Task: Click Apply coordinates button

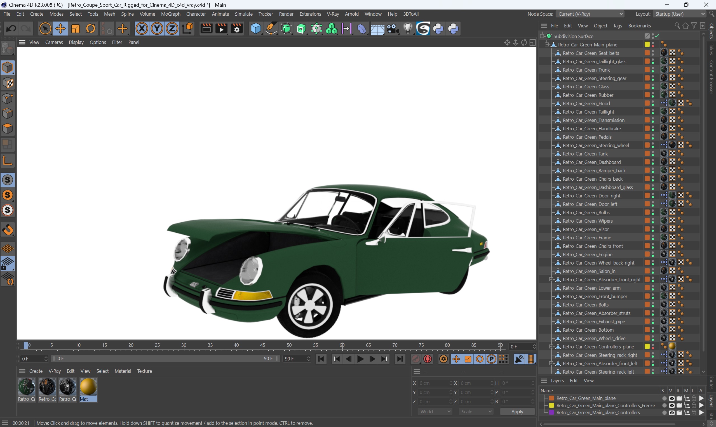Action: [517, 412]
